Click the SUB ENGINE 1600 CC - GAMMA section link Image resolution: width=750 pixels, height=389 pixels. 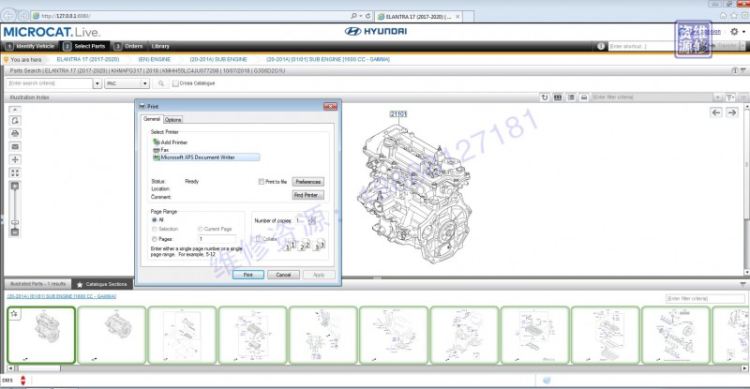pos(61,296)
